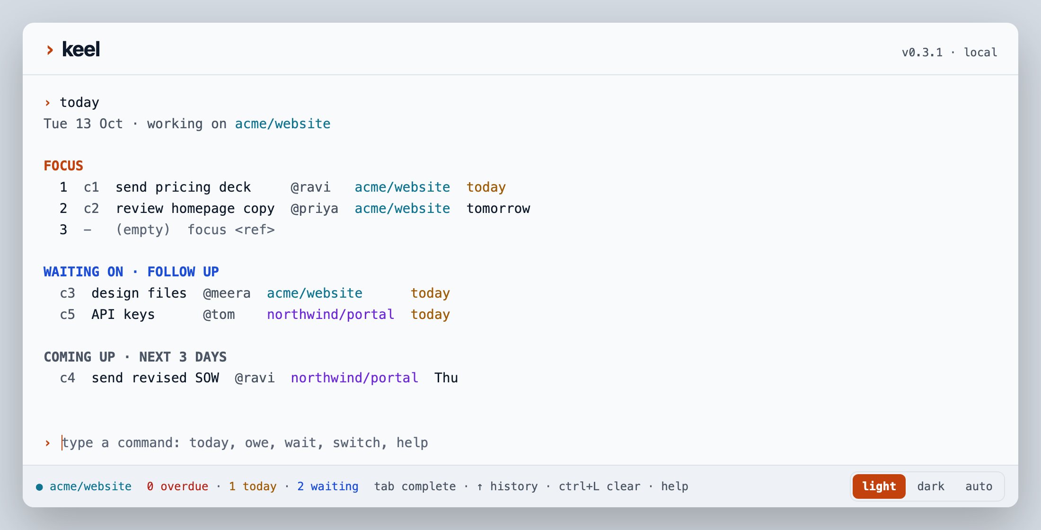Screen dimensions: 1041x530
Task: Click the '(empty)' focus slot text
Action: pos(143,230)
